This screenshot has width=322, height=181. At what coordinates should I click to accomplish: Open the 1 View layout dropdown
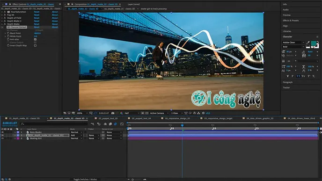pyautogui.click(x=177, y=113)
